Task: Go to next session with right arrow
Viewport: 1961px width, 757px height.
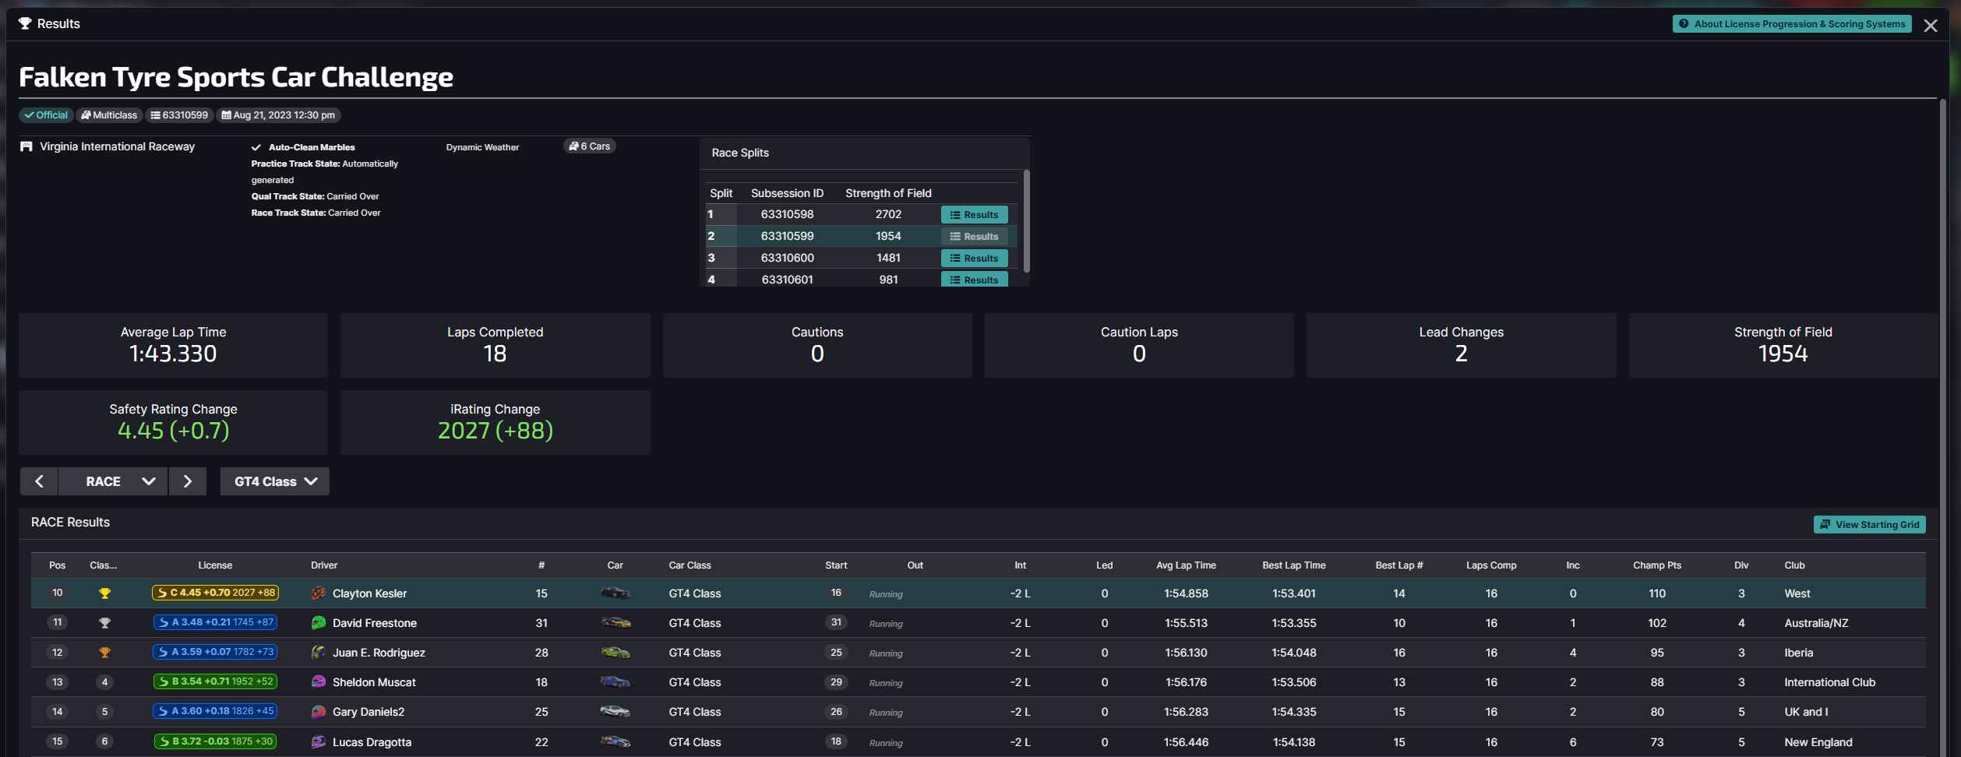Action: (188, 481)
